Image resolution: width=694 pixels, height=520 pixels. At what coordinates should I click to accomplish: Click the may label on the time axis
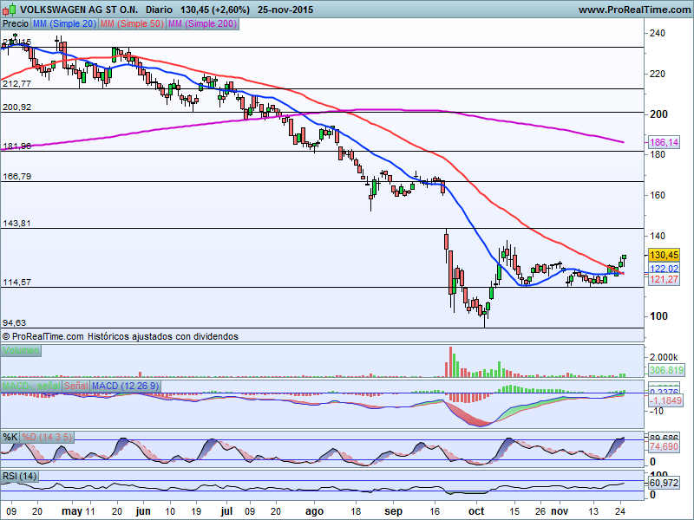tap(72, 511)
